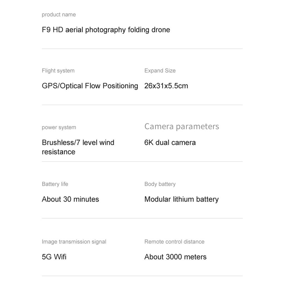Click the "Expand Size" label
The width and height of the screenshot is (284, 284).
tap(160, 71)
